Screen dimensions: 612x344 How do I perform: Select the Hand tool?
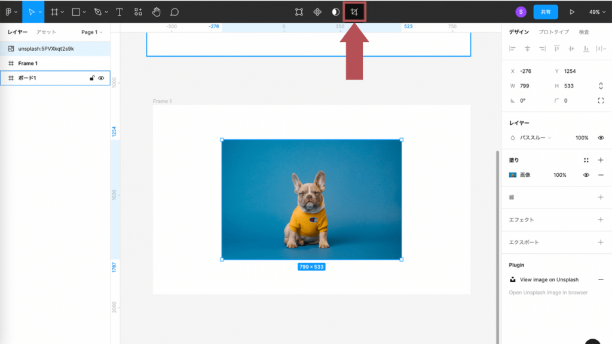point(156,12)
